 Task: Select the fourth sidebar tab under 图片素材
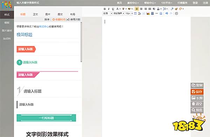point(7,39)
